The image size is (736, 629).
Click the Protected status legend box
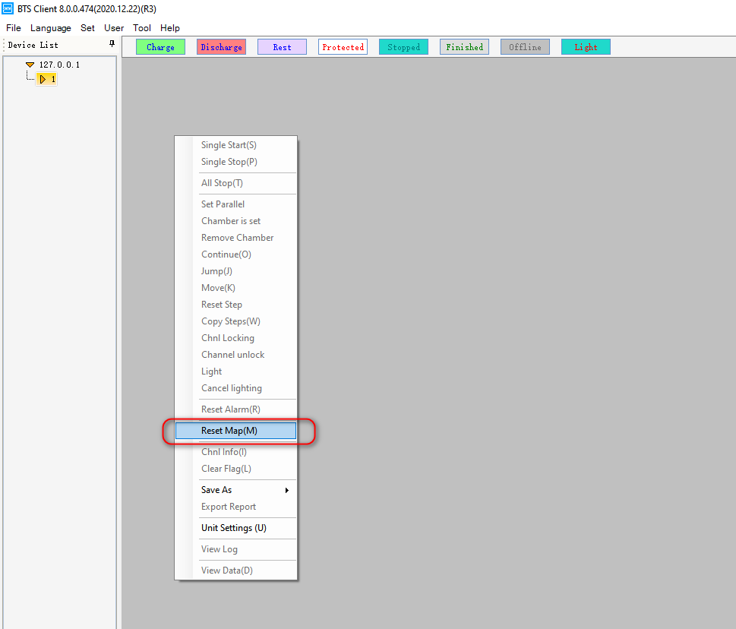[x=343, y=47]
